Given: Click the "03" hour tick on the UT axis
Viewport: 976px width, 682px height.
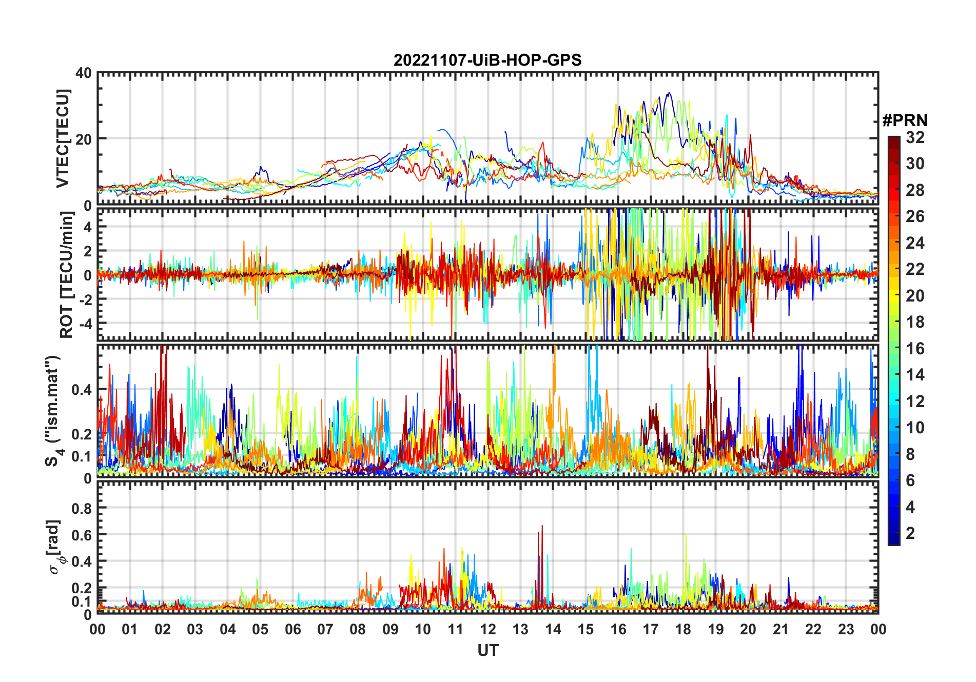Looking at the screenshot, I should pos(195,629).
